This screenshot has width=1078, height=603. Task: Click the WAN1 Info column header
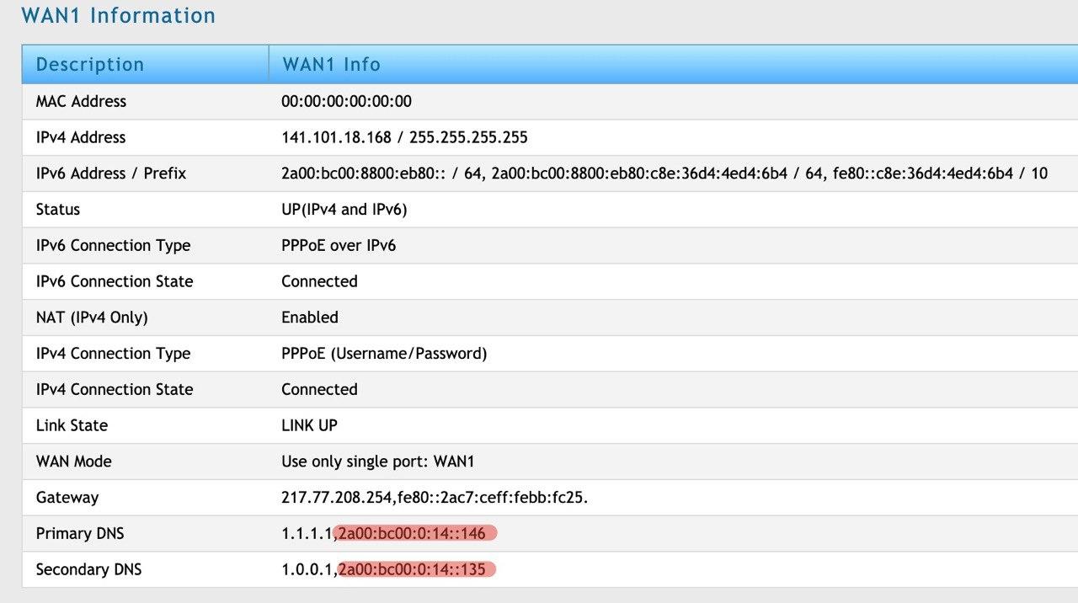coord(331,65)
